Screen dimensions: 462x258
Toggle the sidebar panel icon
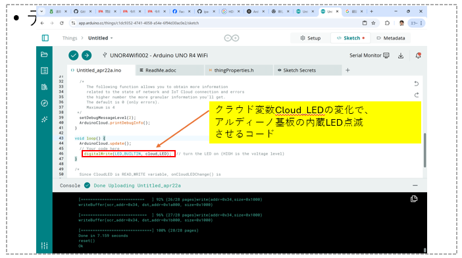[45, 38]
